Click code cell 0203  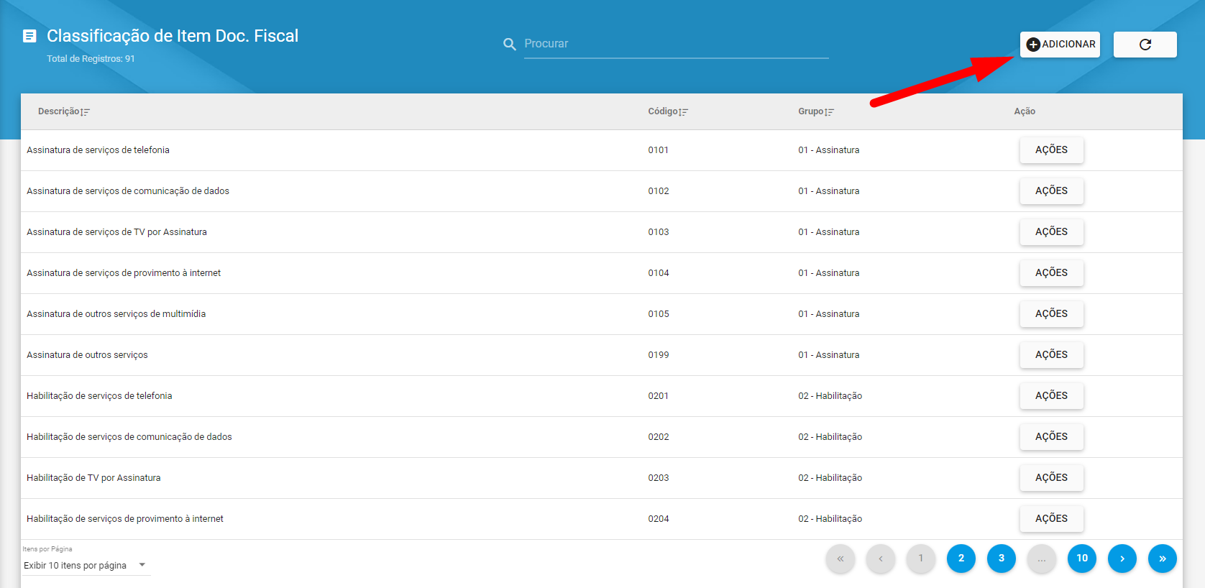tap(658, 478)
